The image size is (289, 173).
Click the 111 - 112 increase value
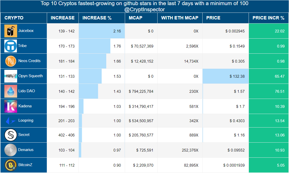click(x=67, y=165)
